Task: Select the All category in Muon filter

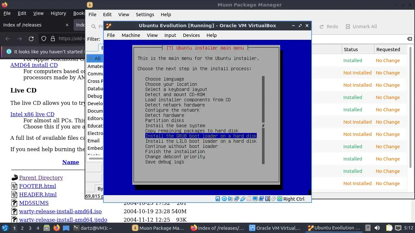Action: coord(95,59)
